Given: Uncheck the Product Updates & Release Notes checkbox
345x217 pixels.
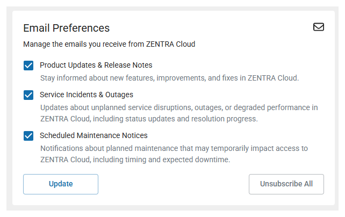Looking at the screenshot, I should [28, 66].
